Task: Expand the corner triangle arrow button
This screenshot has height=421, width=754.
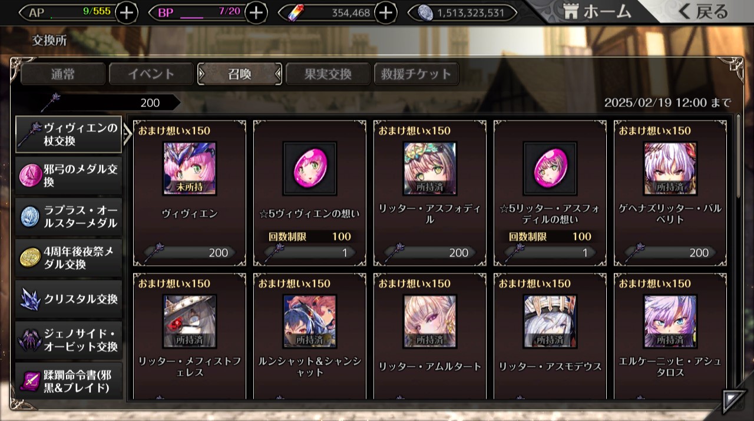Action: click(x=733, y=401)
